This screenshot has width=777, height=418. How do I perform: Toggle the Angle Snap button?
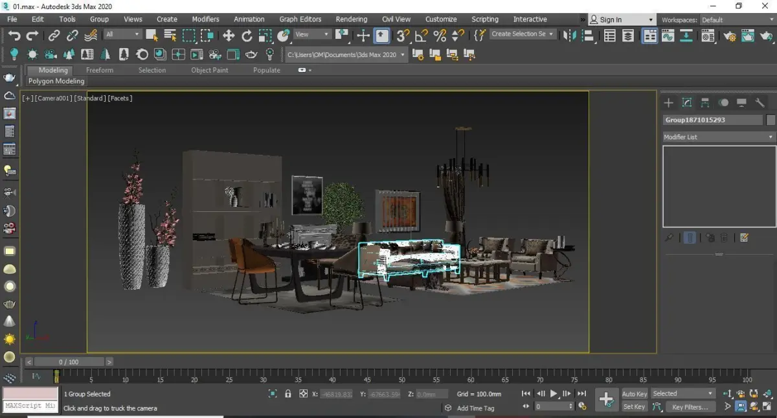point(421,36)
